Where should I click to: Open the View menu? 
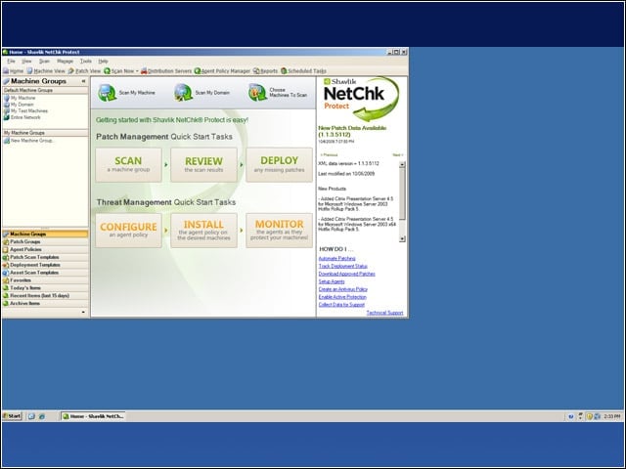[26, 61]
